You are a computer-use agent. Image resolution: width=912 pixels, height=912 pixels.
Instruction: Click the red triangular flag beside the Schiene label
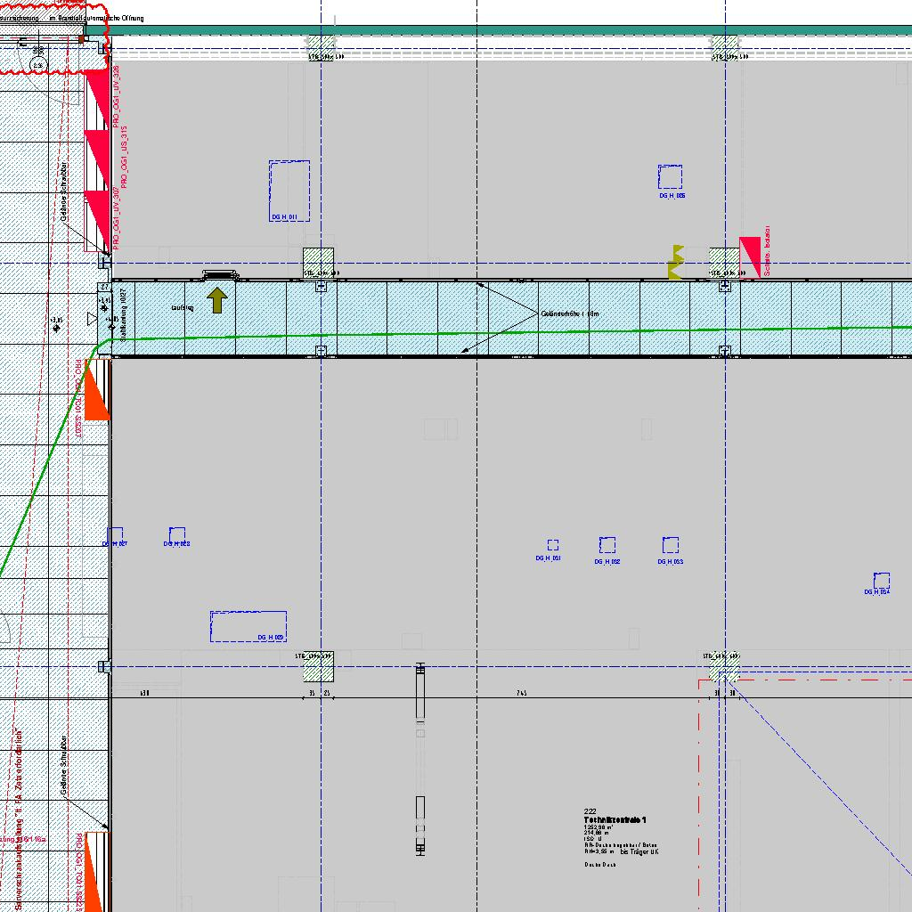pos(750,257)
